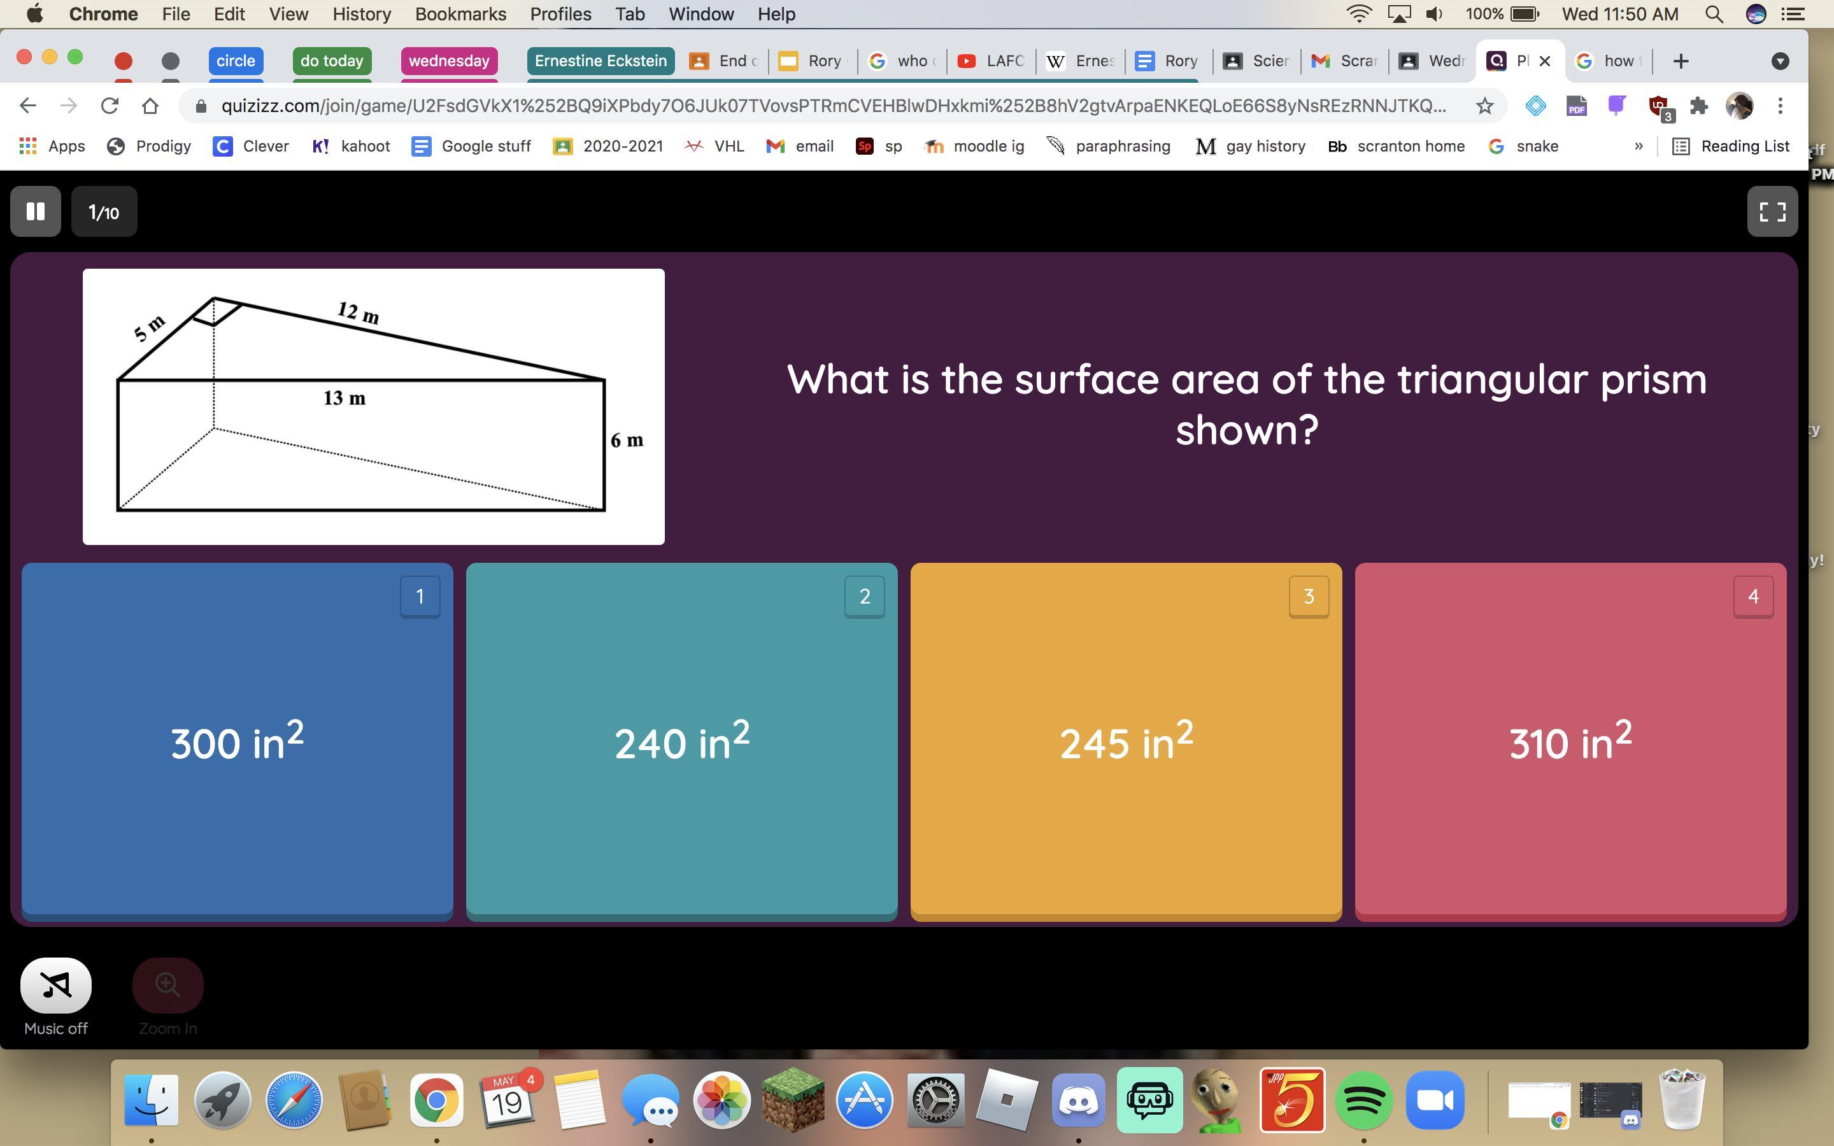Expand the tab search dropdown arrow
1834x1146 pixels.
pyautogui.click(x=1781, y=61)
